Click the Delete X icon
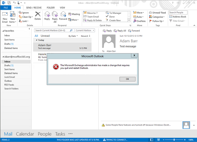 tap(38, 14)
